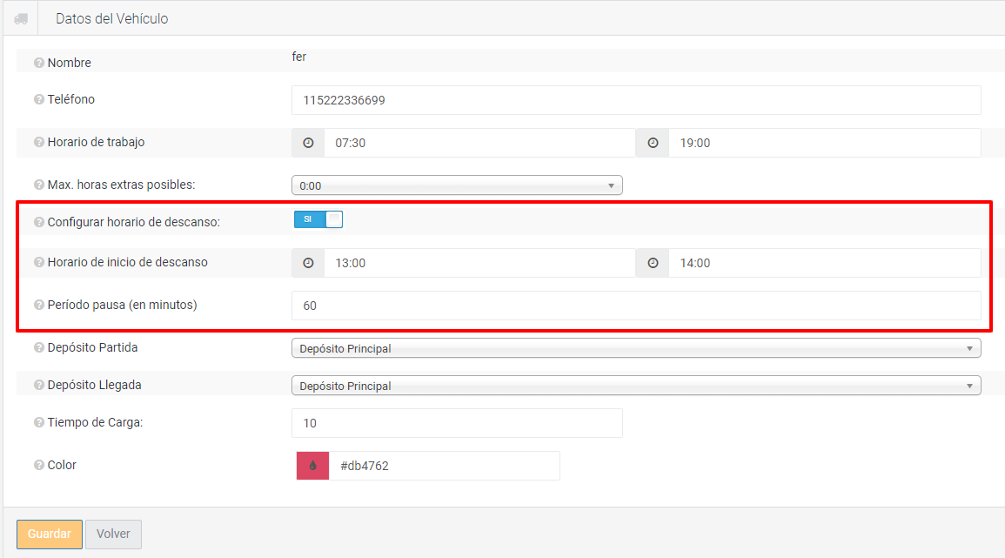Click help icon next to Color label
The image size is (1005, 558).
(x=38, y=465)
